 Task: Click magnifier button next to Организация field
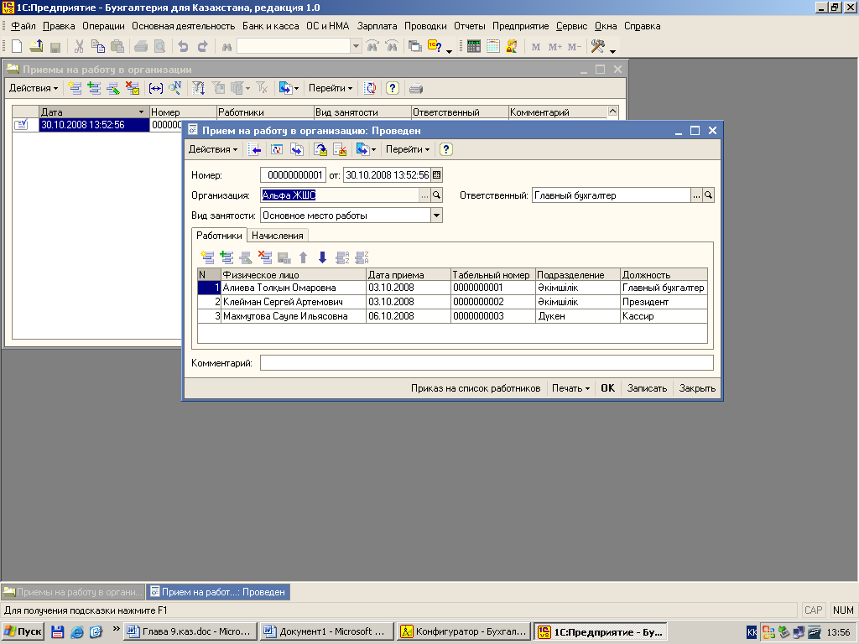pyautogui.click(x=436, y=195)
